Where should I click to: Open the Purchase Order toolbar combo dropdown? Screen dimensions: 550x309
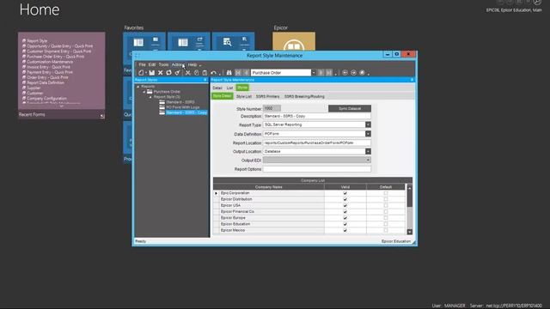tap(314, 72)
